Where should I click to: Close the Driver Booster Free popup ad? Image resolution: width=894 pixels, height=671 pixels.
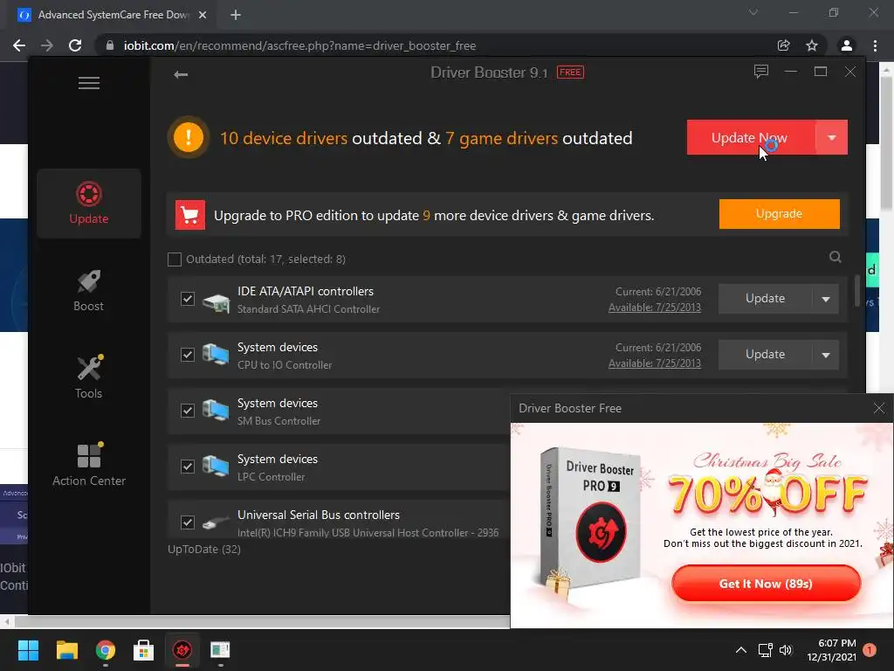tap(878, 408)
